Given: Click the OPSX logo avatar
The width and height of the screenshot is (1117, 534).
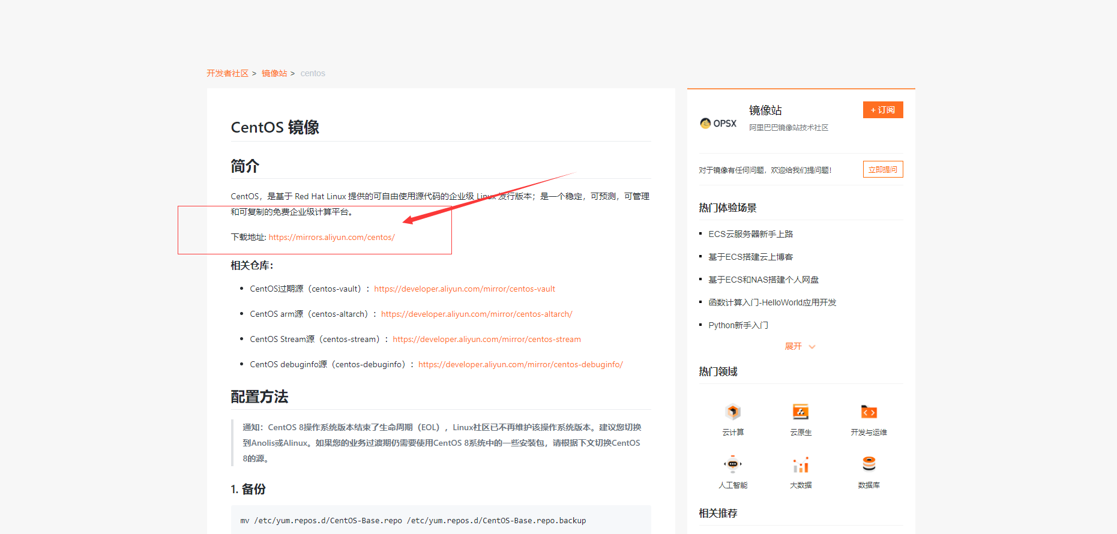Looking at the screenshot, I should (x=718, y=123).
